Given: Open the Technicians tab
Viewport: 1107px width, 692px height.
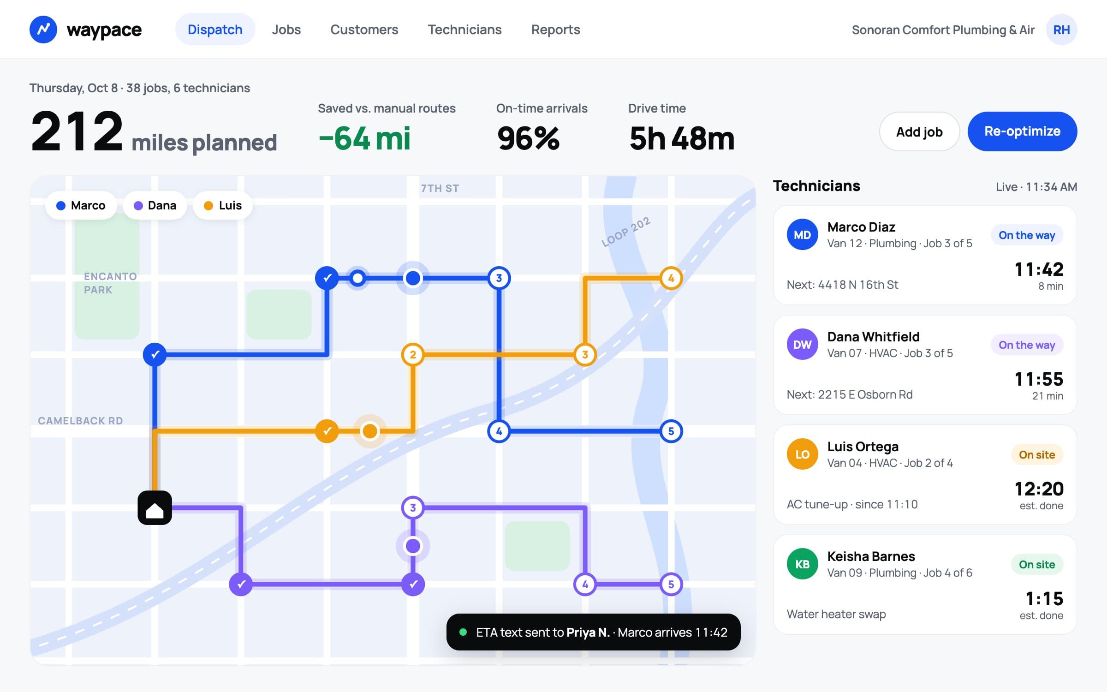Looking at the screenshot, I should pos(464,30).
